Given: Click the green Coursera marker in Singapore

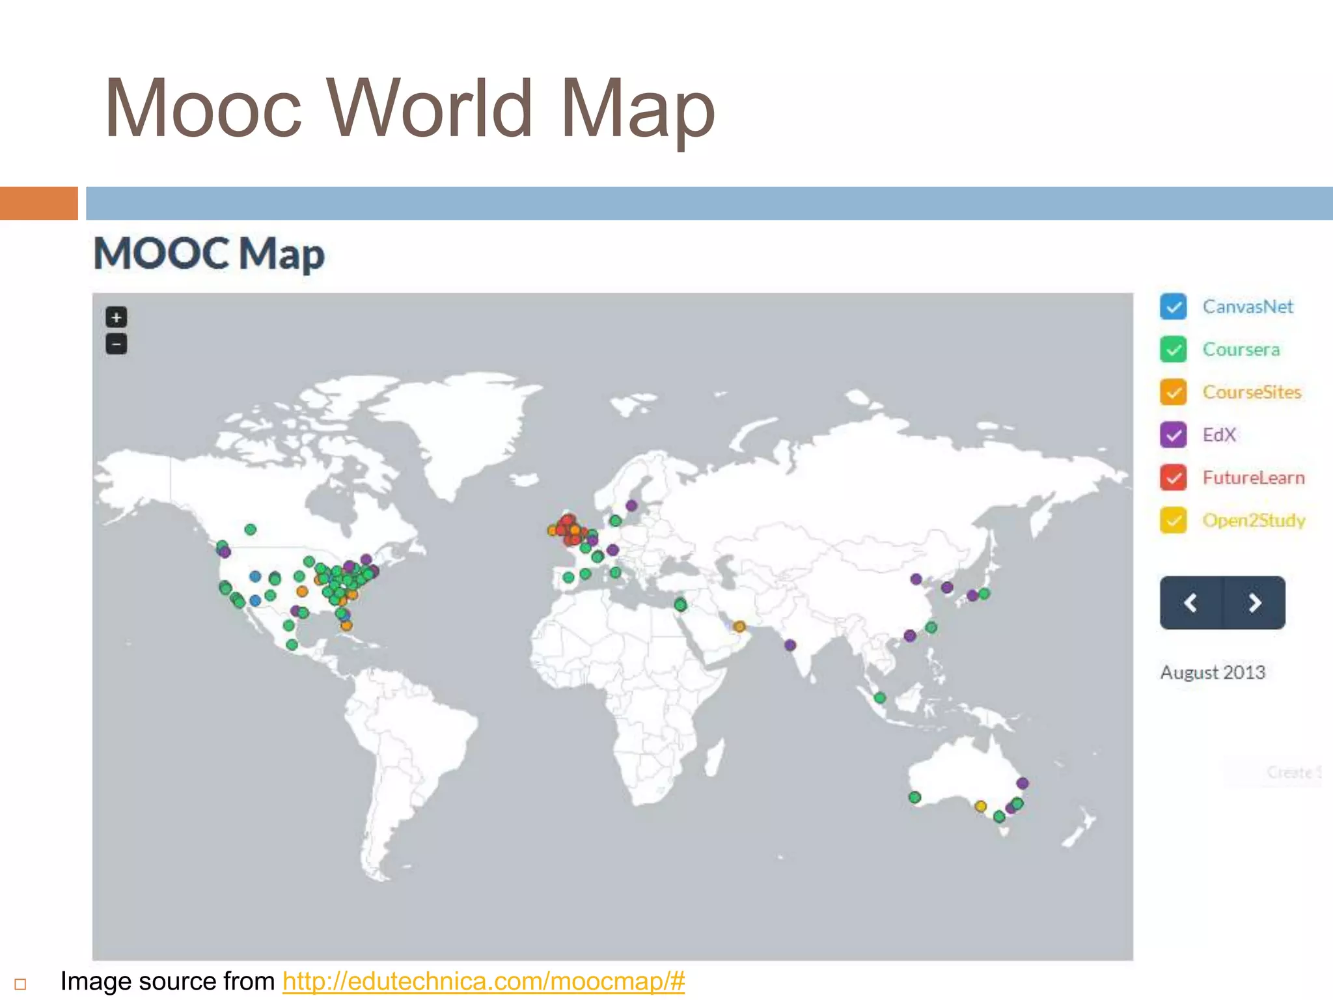Looking at the screenshot, I should tap(880, 698).
